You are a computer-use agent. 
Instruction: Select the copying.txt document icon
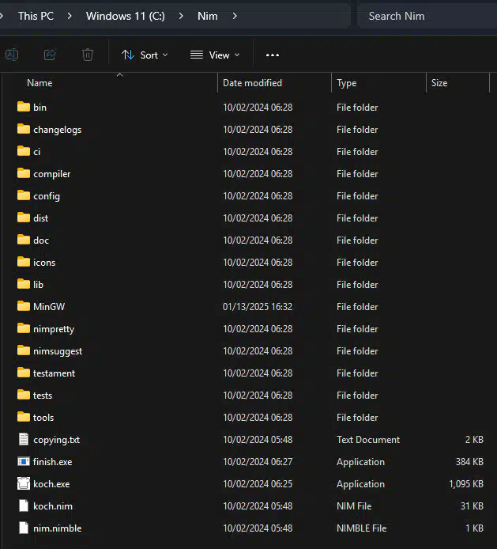click(24, 439)
